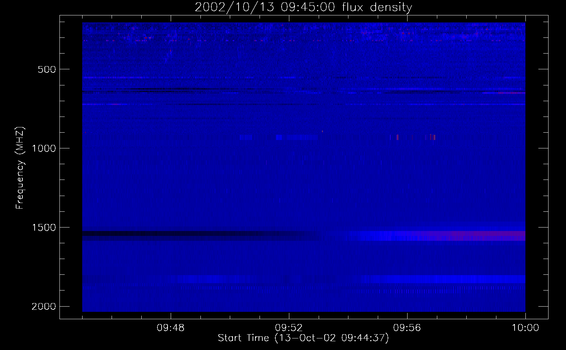Click the 09:56 time tick label
Screen dimensions: 566x350
[407, 328]
